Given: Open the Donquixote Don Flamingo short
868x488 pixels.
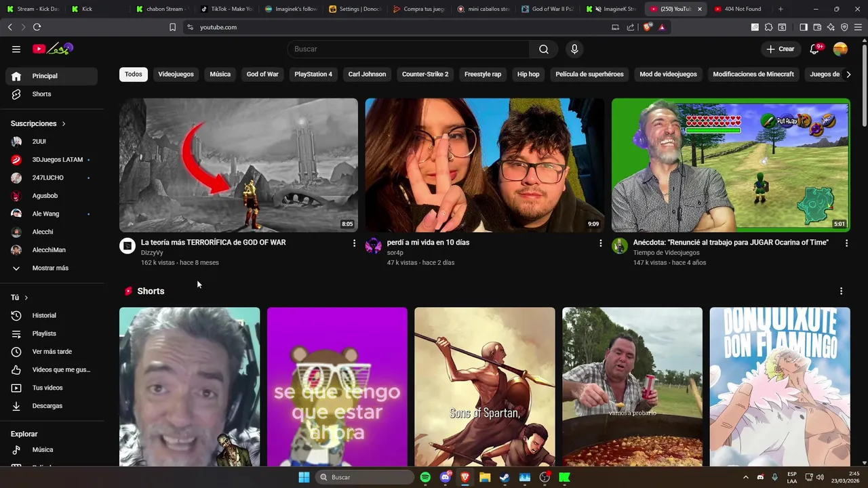Looking at the screenshot, I should point(780,387).
